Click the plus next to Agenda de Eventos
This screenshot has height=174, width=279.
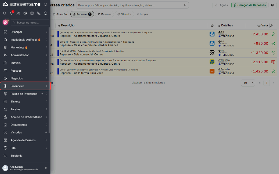point(46,140)
